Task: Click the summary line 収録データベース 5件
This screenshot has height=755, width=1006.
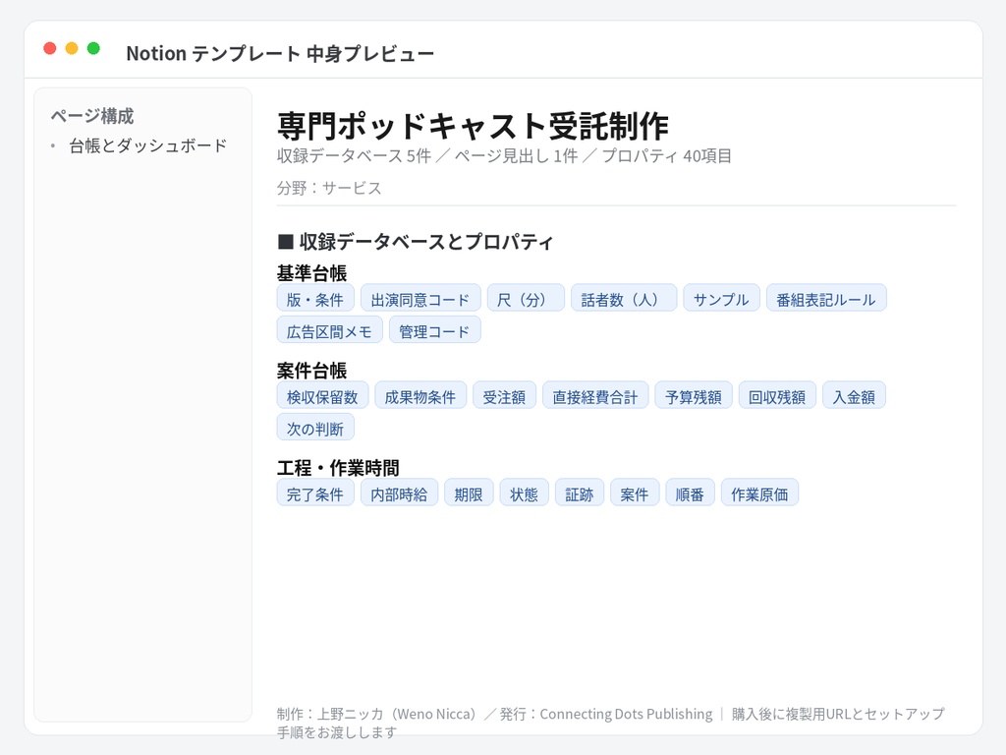Action: click(354, 156)
